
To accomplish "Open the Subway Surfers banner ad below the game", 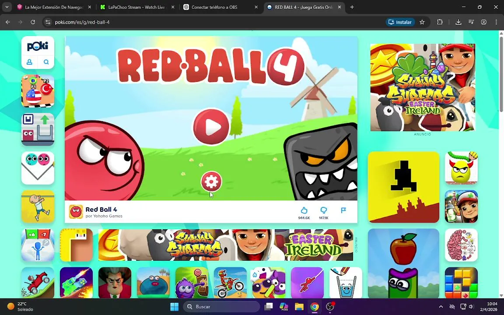I will 225,245.
